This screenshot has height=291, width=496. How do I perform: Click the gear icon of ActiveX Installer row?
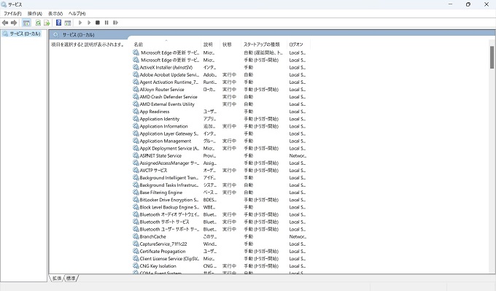(x=136, y=67)
